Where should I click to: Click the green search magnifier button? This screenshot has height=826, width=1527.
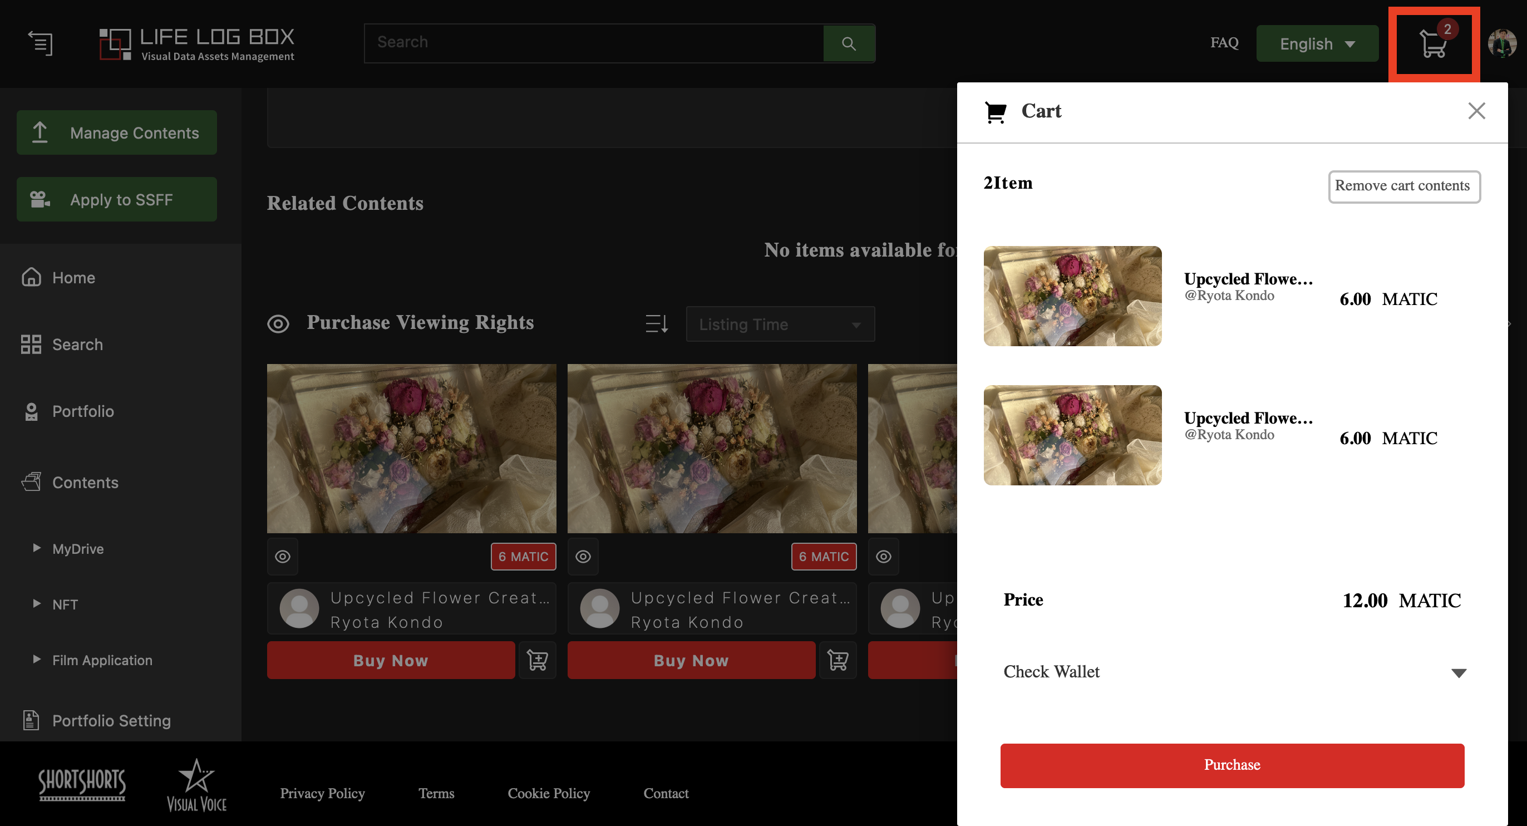click(848, 43)
